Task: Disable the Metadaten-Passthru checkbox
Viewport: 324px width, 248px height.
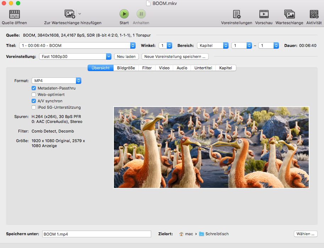Action: (34, 89)
